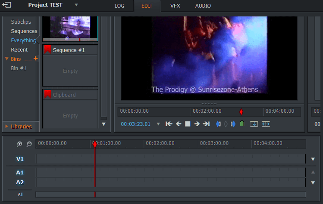Select the Subclips filter
This screenshot has height=204, width=323.
(21, 22)
